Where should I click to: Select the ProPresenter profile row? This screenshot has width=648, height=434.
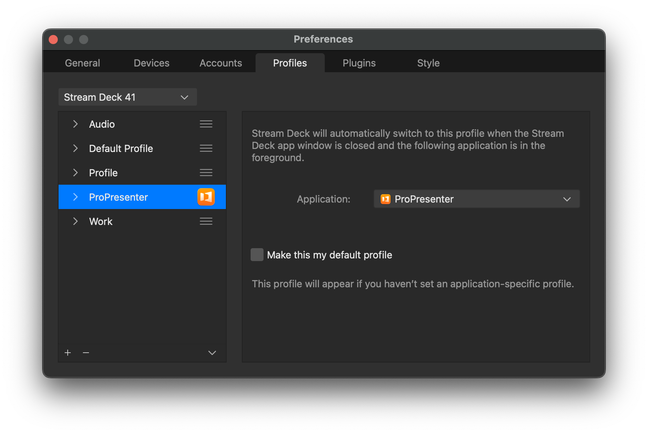(x=142, y=197)
